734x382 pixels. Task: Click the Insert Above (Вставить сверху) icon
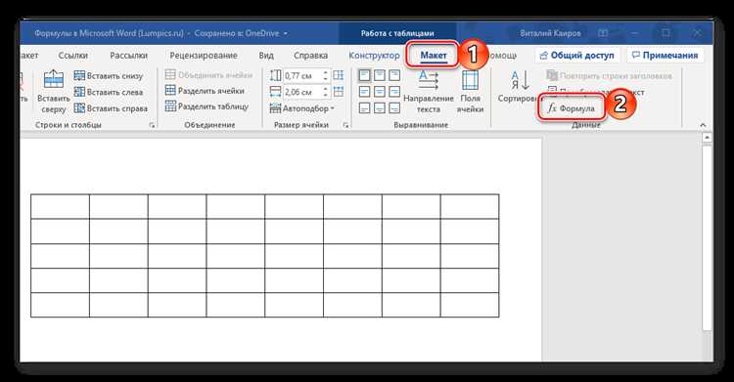[54, 79]
